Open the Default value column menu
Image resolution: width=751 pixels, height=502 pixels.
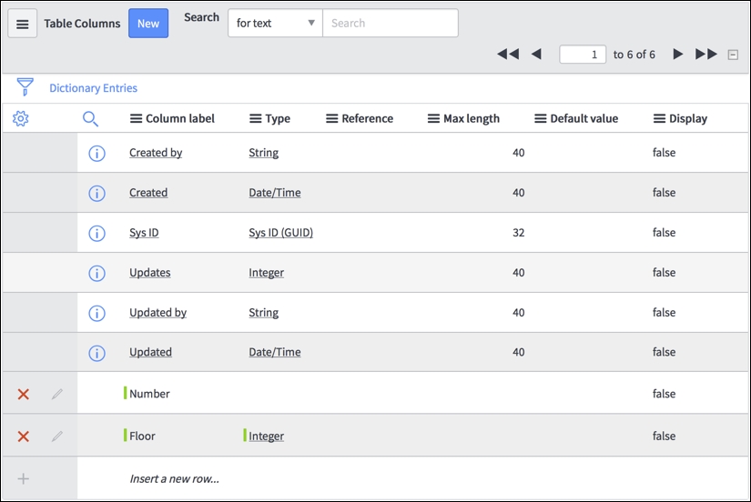coord(540,119)
